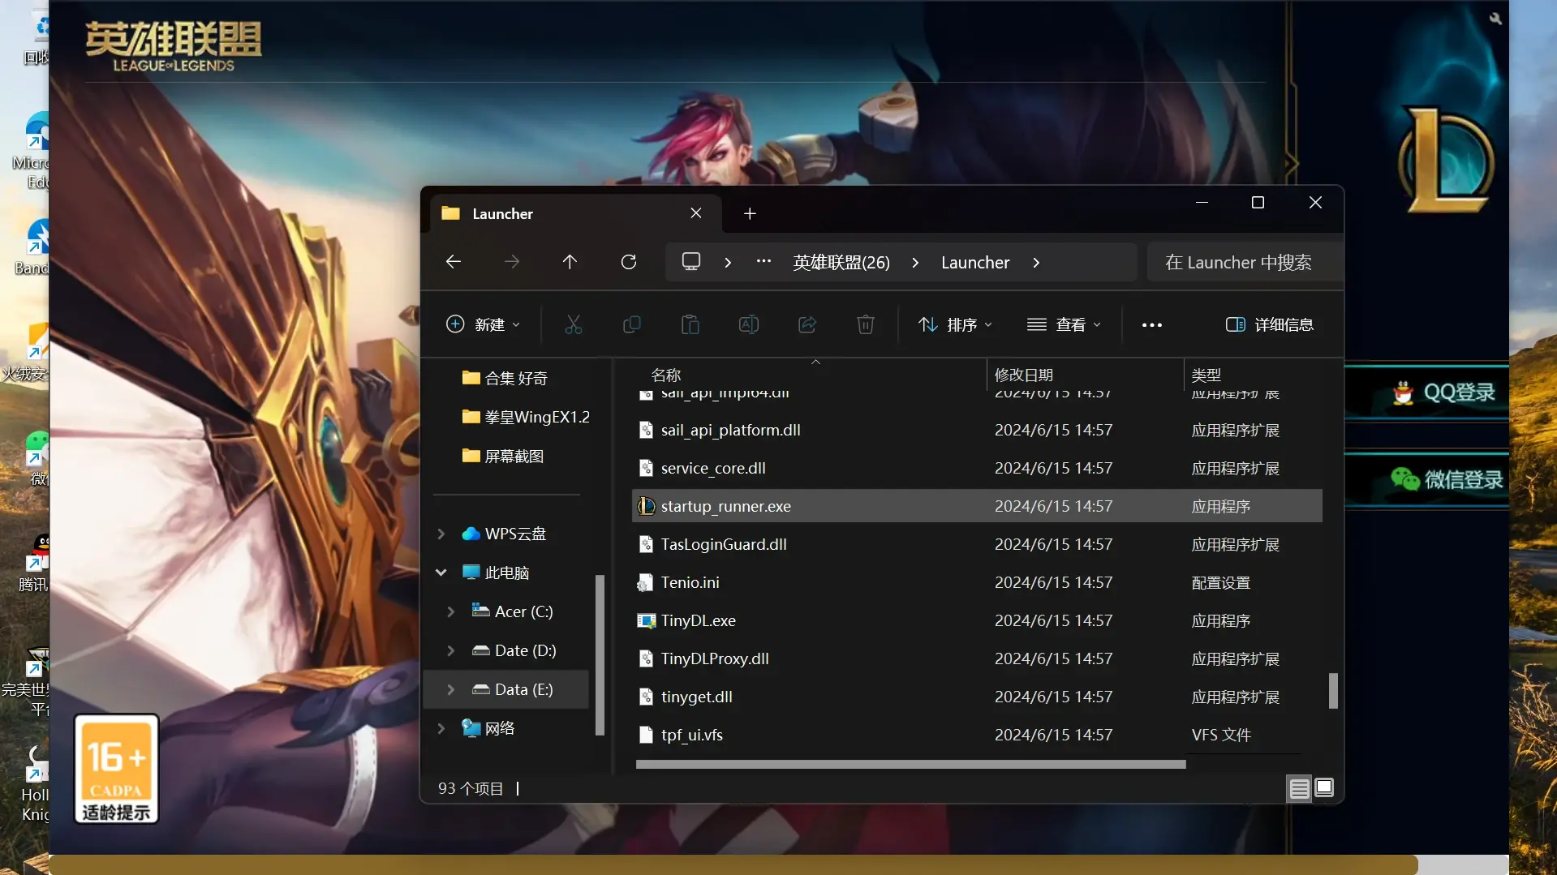
Task: Click the 在 Launcher 中搜索 search box
Action: coord(1244,262)
